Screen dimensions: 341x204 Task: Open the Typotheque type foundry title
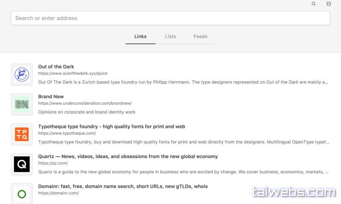[112, 127]
